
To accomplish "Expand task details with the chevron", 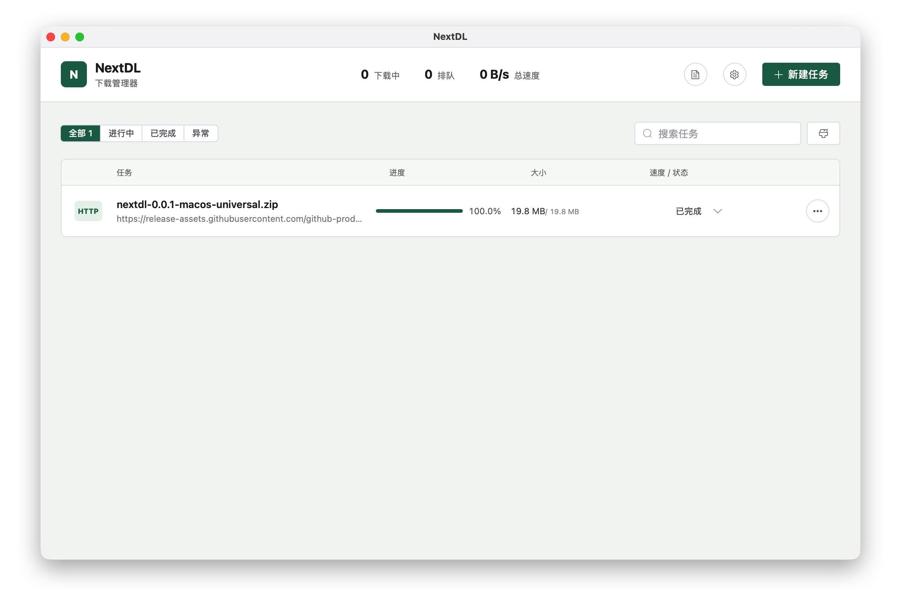I will point(717,211).
